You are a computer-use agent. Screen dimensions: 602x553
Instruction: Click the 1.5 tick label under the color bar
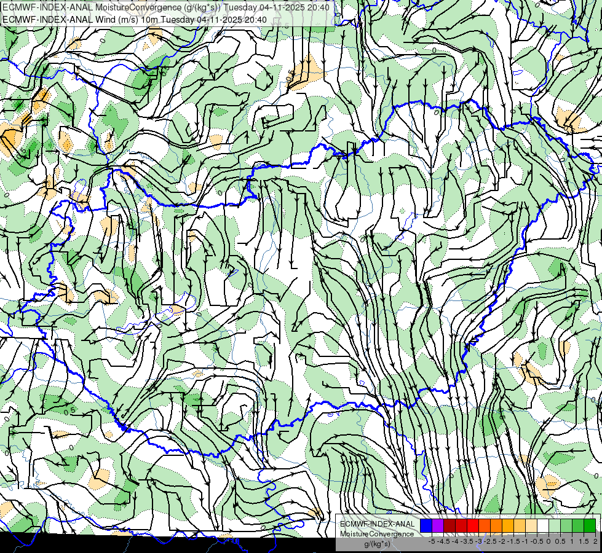583,541
